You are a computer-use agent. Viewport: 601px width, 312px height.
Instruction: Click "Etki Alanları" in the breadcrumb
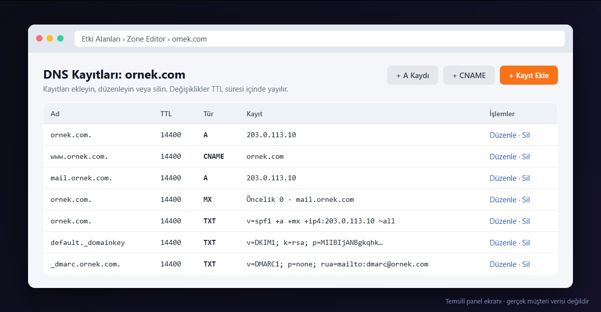[102, 39]
